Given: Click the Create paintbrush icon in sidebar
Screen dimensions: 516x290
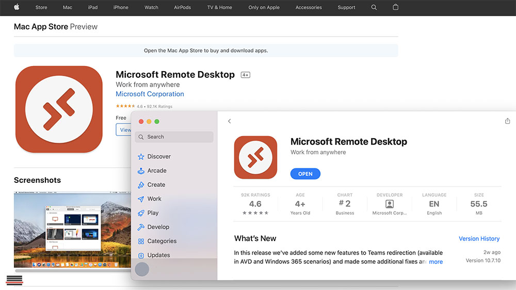Looking at the screenshot, I should pos(141,185).
